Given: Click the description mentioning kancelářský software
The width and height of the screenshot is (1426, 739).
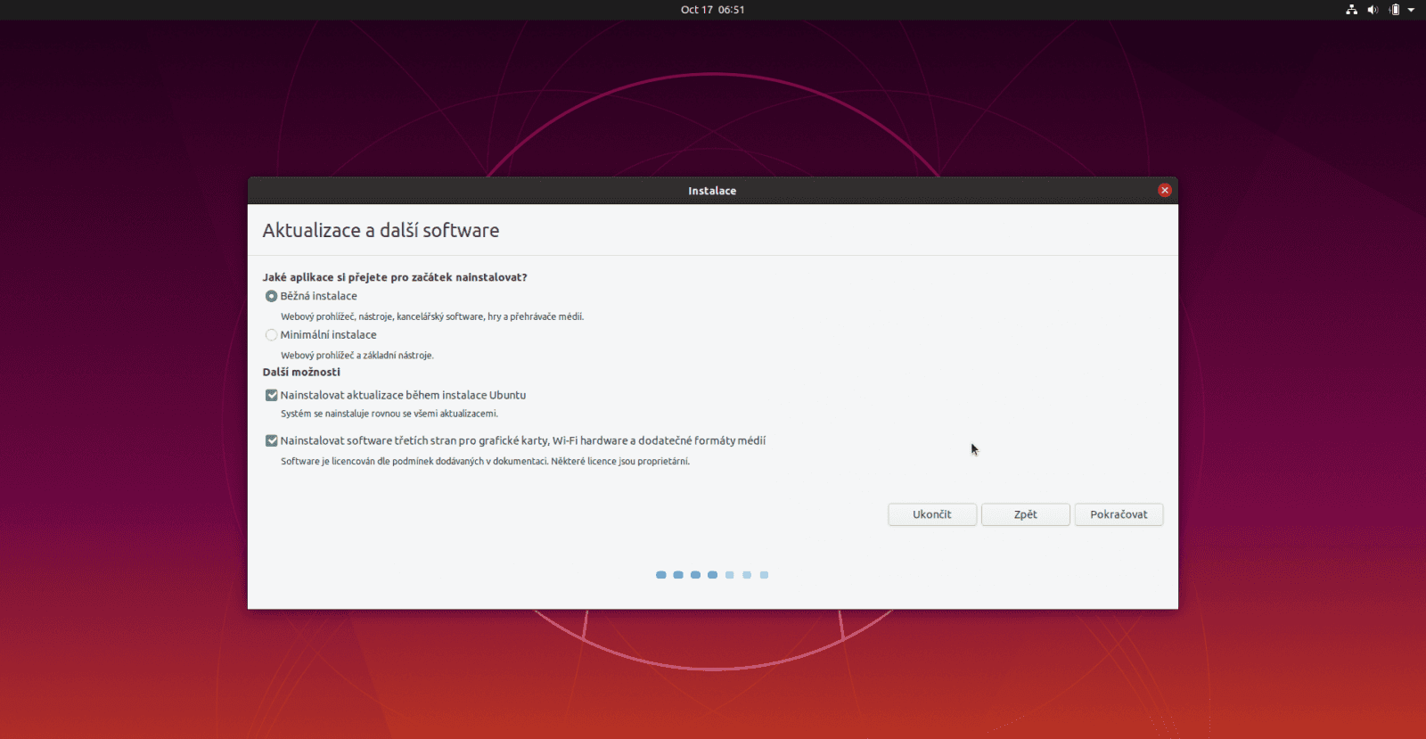Looking at the screenshot, I should (x=432, y=316).
